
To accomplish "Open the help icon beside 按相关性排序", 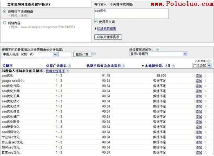I will 67,71.
